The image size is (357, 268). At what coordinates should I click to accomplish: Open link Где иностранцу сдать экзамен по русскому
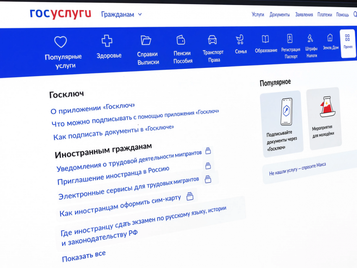[144, 226]
